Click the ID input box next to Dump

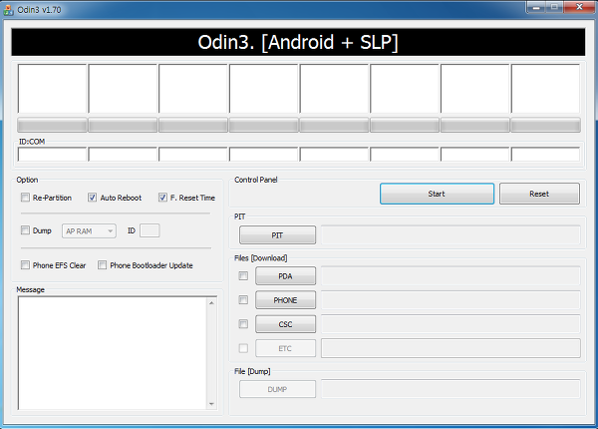point(149,230)
